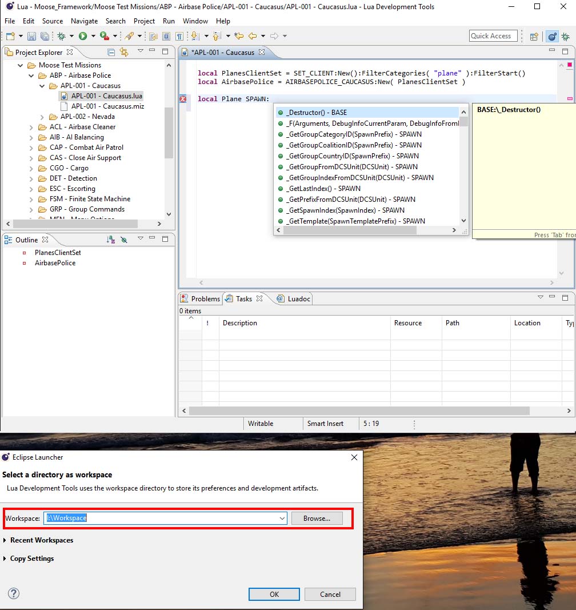Save the current file with the Save icon
Viewport: 576px width, 610px height.
pyautogui.click(x=31, y=36)
